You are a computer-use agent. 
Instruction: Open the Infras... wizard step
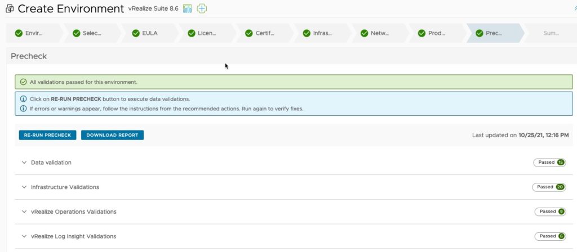[322, 33]
